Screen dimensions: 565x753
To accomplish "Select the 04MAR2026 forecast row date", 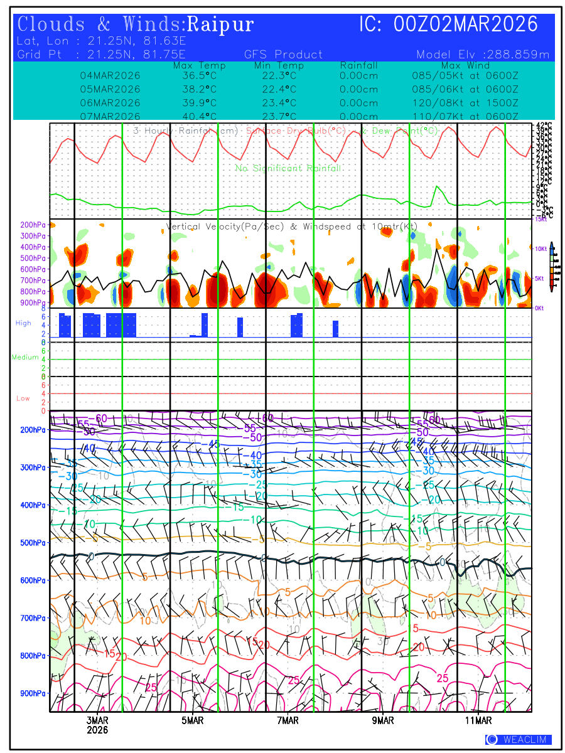I will [x=110, y=75].
